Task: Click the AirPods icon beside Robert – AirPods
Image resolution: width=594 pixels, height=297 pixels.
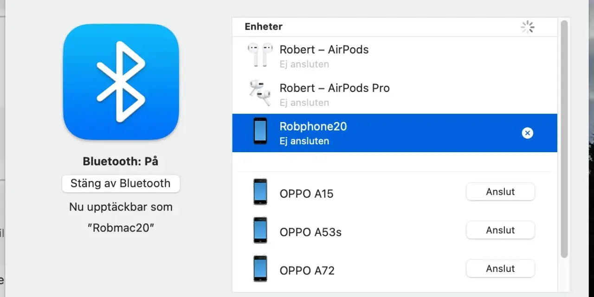Action: pyautogui.click(x=260, y=55)
